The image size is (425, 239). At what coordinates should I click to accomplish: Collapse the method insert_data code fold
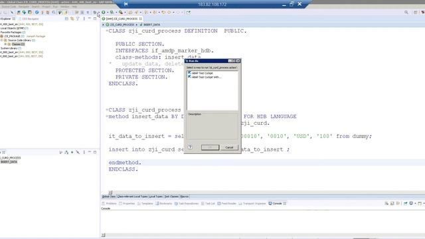[107, 116]
